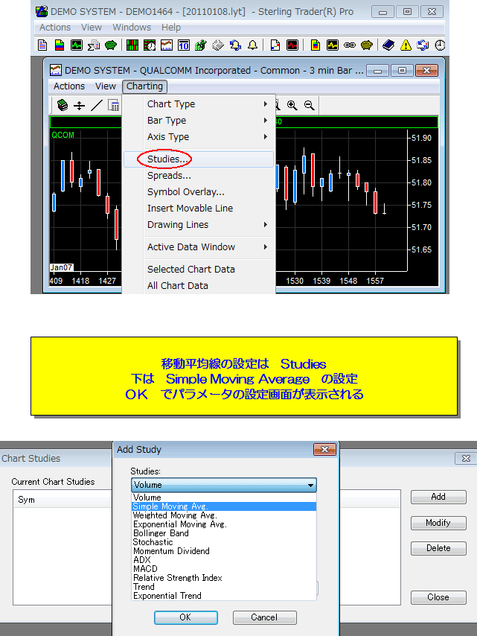Select Exponential Moving Avg. in studies list
The height and width of the screenshot is (636, 477).
(224, 524)
